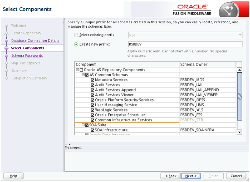The height and width of the screenshot is (182, 250).
Task: Uncheck the Audit Services Viewer checkbox
Action: click(93, 95)
